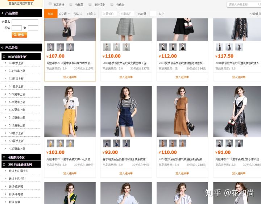Select first color swatch under ¥93.00 denim overalls
The width and height of the screenshot is (261, 204).
[107, 143]
